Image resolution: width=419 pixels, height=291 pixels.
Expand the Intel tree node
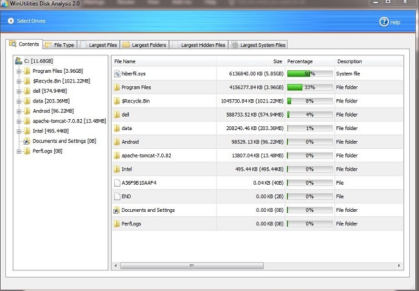point(19,131)
